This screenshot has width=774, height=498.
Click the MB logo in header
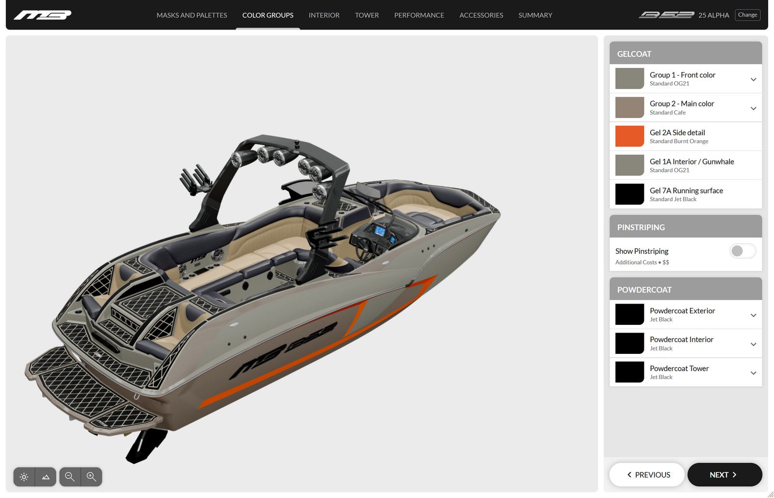[43, 15]
